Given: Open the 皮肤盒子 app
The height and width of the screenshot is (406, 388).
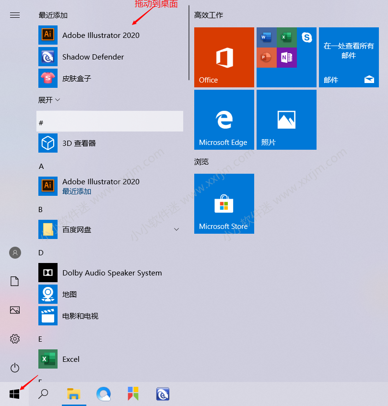Looking at the screenshot, I should coord(77,79).
